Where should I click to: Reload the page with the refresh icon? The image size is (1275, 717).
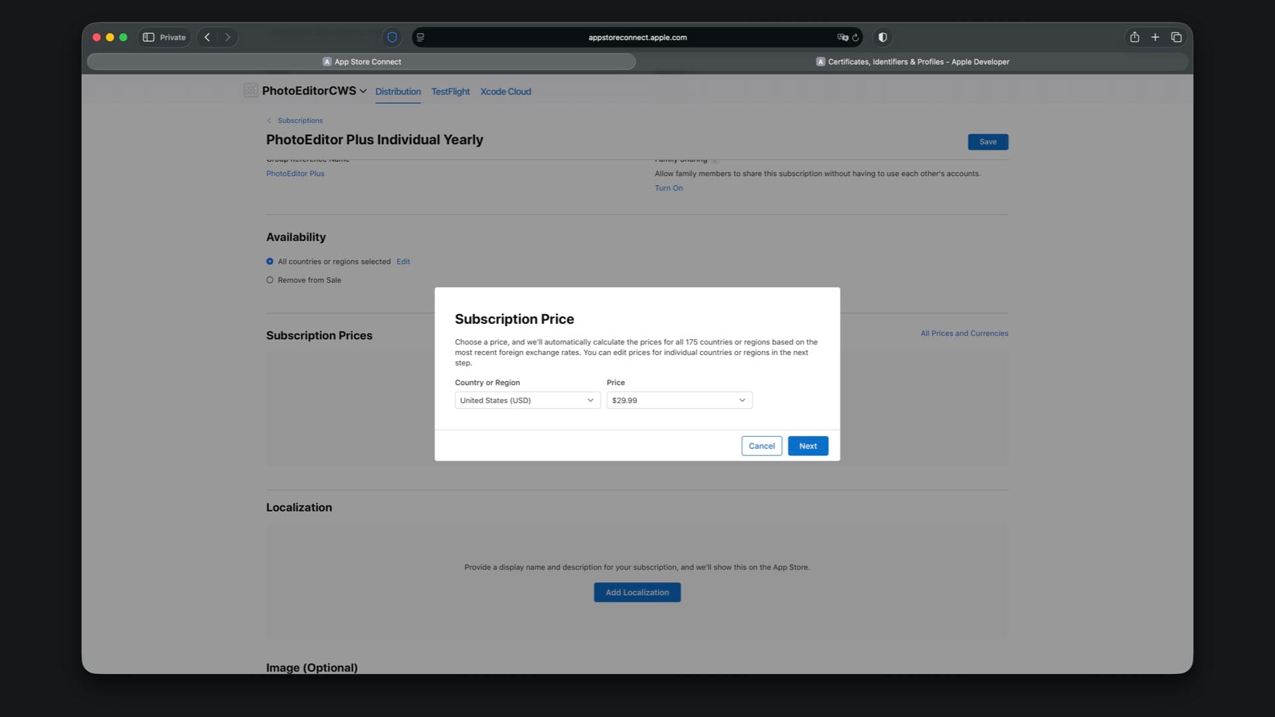click(x=856, y=37)
